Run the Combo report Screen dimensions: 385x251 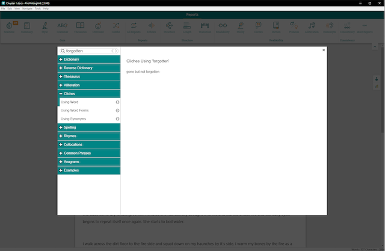(x=116, y=27)
